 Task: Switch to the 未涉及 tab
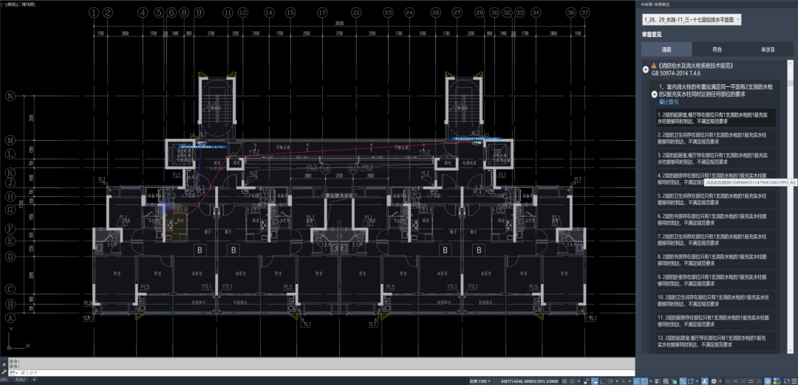pyautogui.click(x=768, y=49)
